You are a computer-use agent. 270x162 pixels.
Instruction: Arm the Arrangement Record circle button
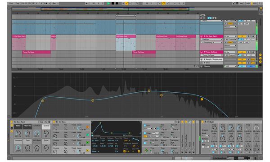coord(117,3)
